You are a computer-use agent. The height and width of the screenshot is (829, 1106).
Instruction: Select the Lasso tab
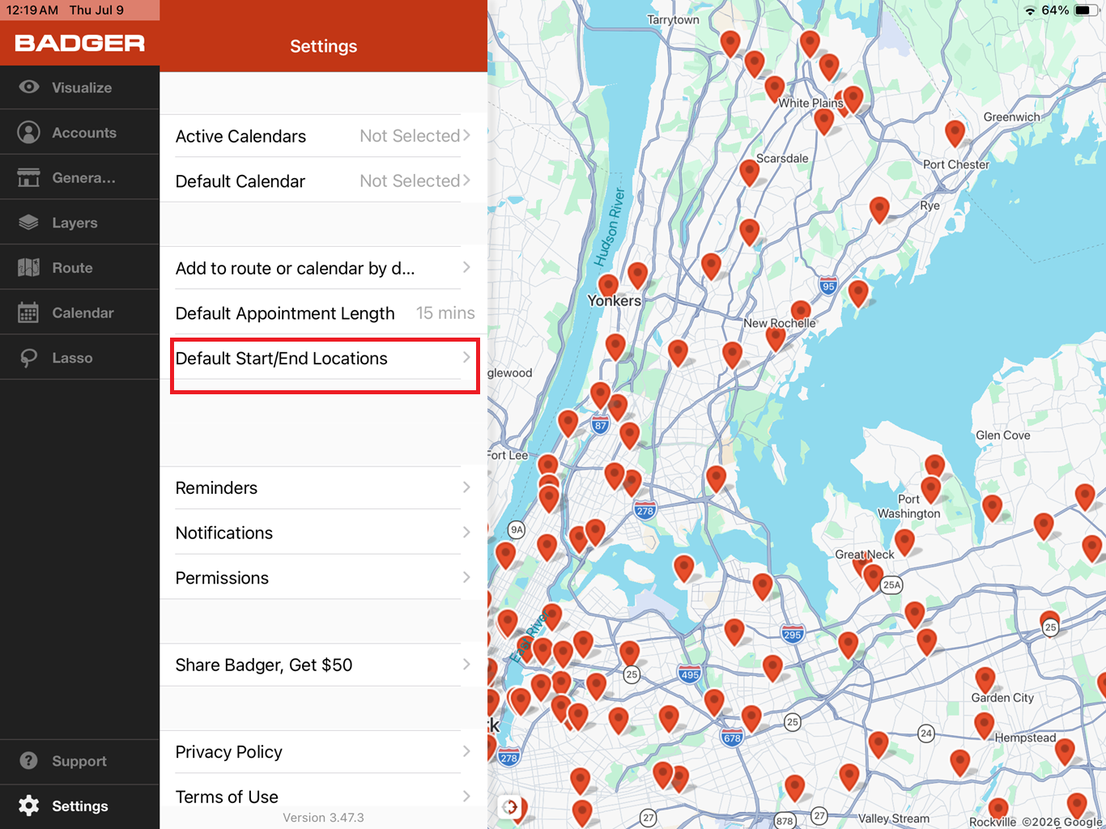click(80, 358)
